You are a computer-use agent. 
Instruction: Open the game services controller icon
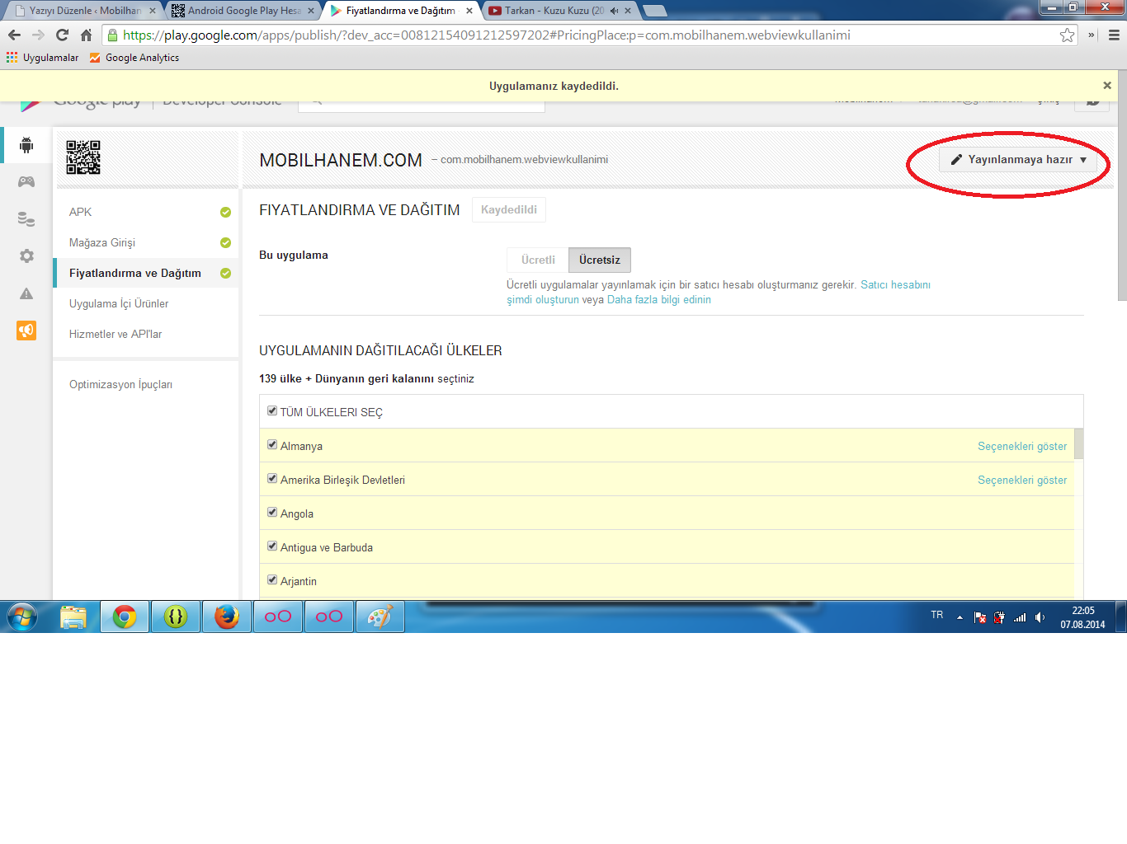point(26,181)
